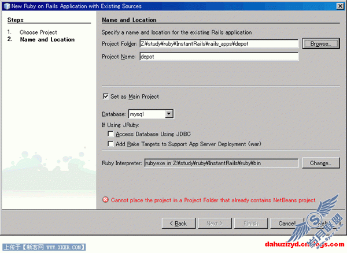Screen dimensions: 347x253
Task: Close the wizard dialog with the X button
Action: coord(340,6)
